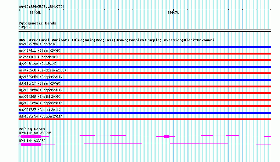
Task: Open dgv1322n54 (Cooper2011) variant label
Action: click(41, 103)
